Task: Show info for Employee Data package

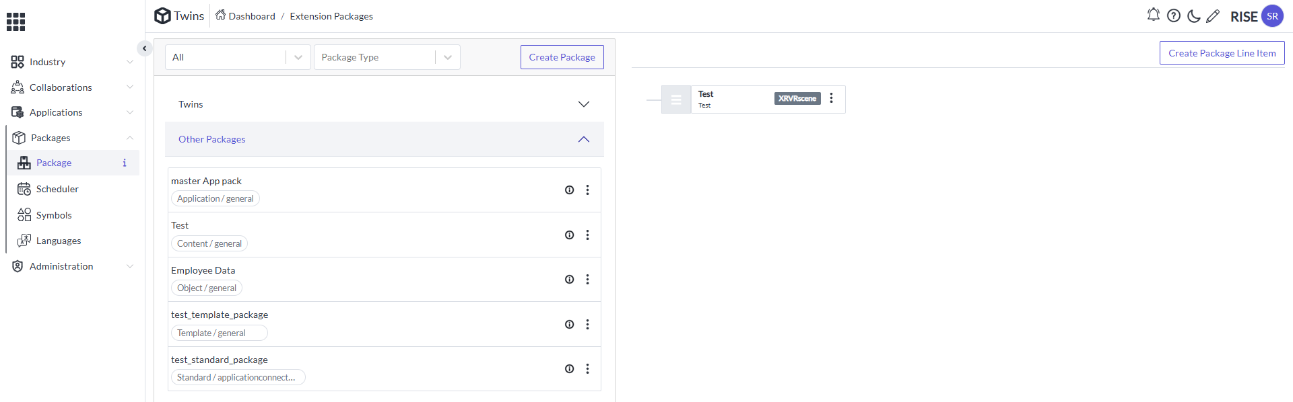Action: click(x=569, y=280)
